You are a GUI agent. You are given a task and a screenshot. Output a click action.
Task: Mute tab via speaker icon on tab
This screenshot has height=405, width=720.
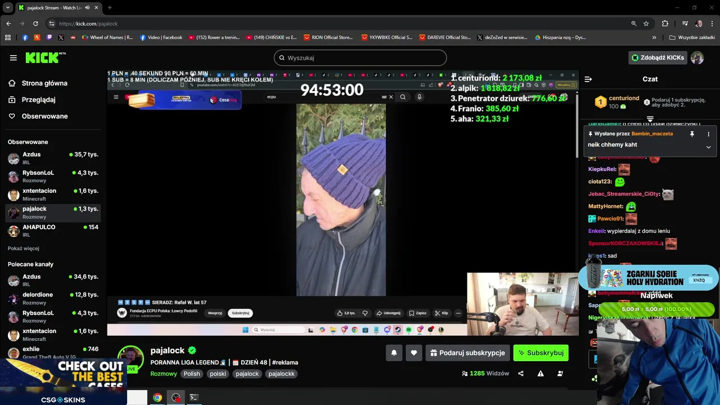coord(87,8)
